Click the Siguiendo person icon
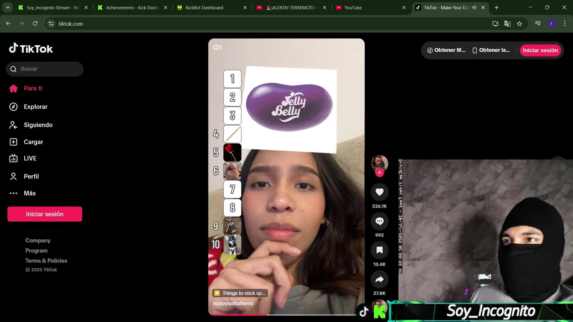 [x=13, y=125]
